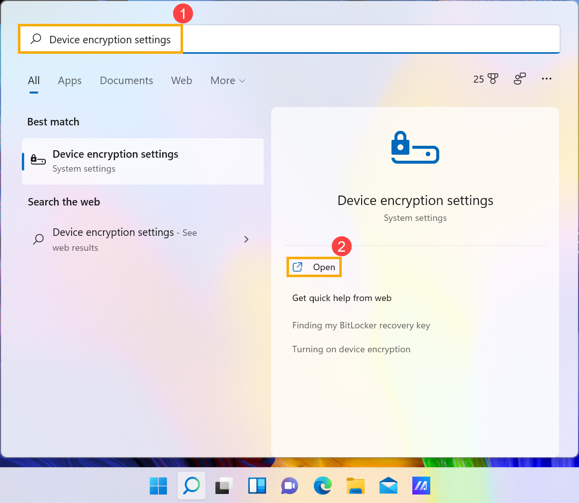Click the feedback people icon
This screenshot has height=503, width=579.
coord(519,79)
